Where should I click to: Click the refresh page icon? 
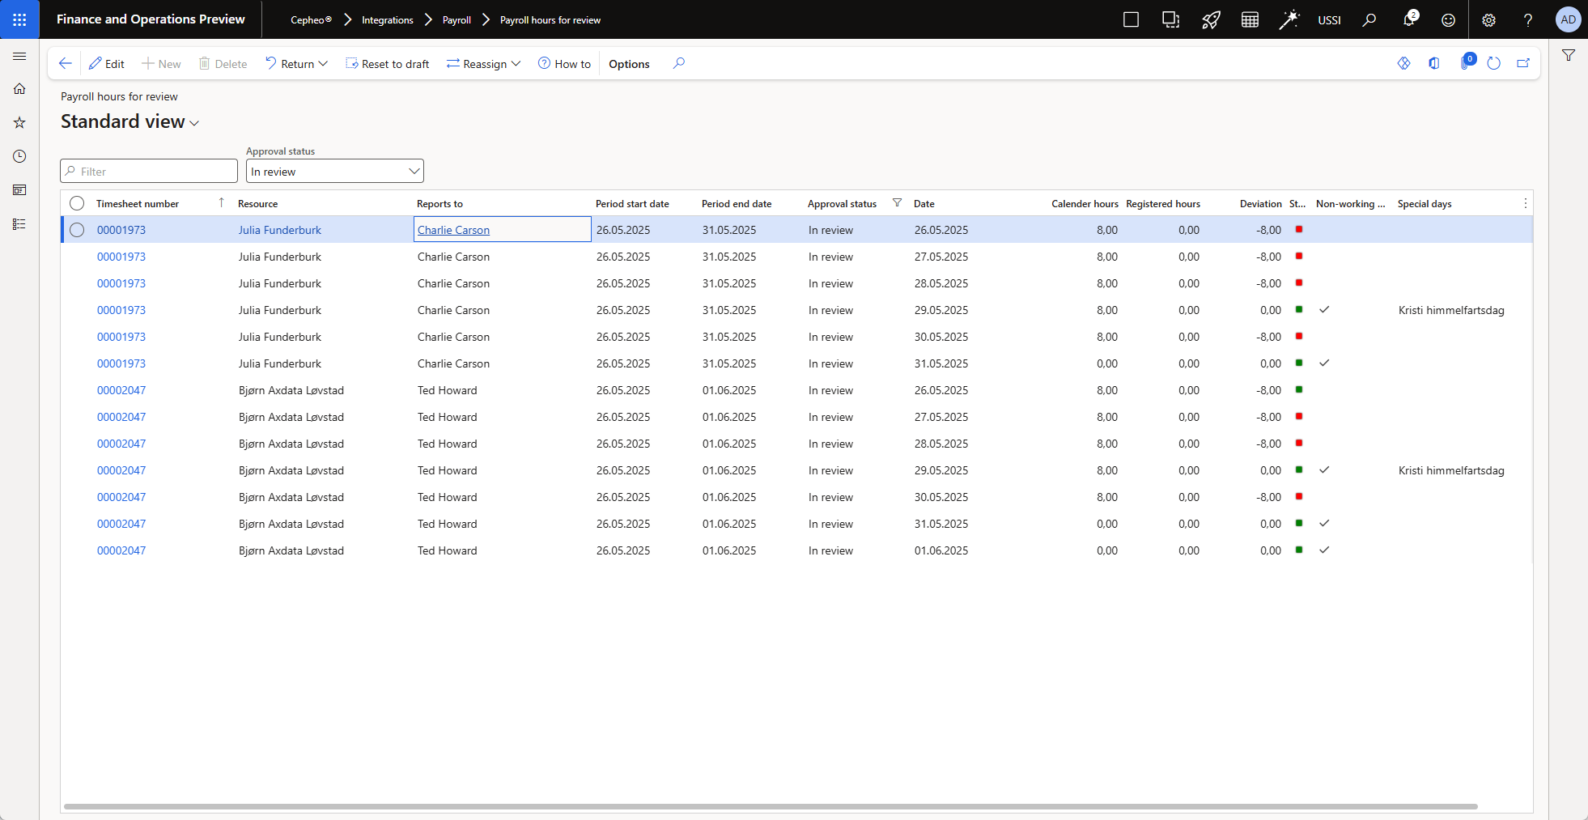1493,63
